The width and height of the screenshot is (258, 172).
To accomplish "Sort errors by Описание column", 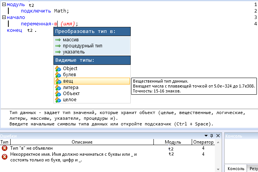I will tap(82, 142).
